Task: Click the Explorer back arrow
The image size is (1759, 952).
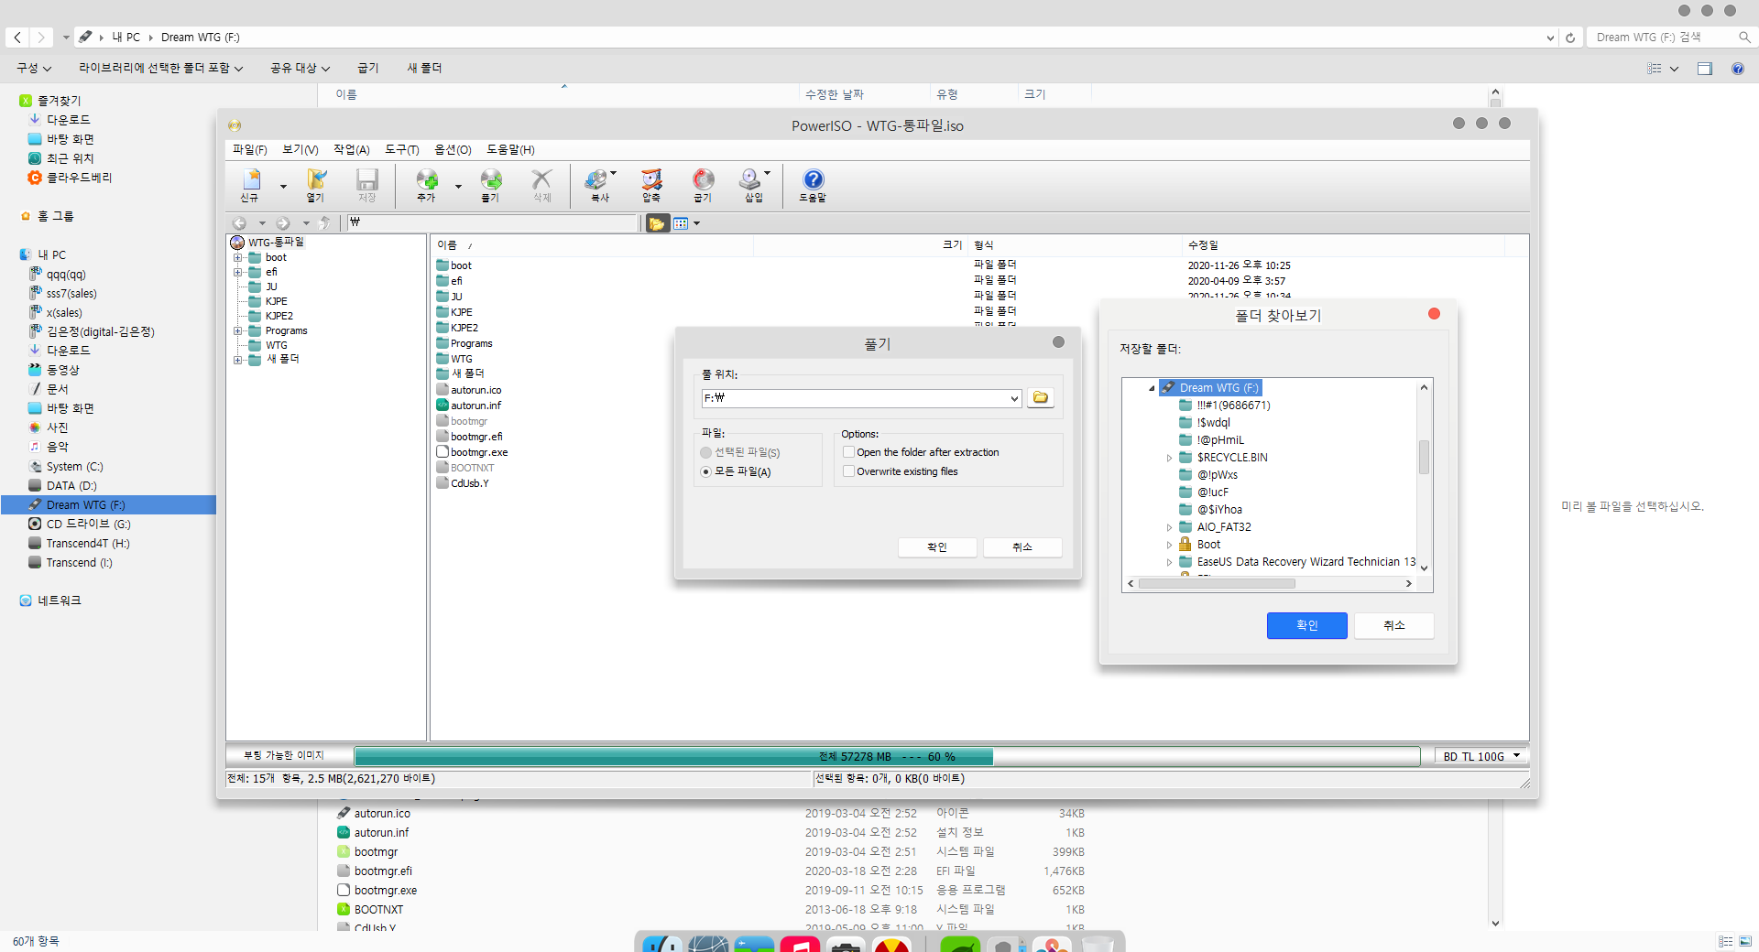Action: (17, 38)
